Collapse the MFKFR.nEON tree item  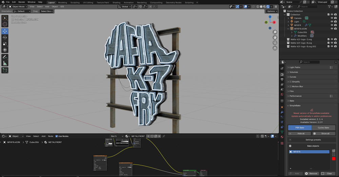pyautogui.click(x=288, y=29)
